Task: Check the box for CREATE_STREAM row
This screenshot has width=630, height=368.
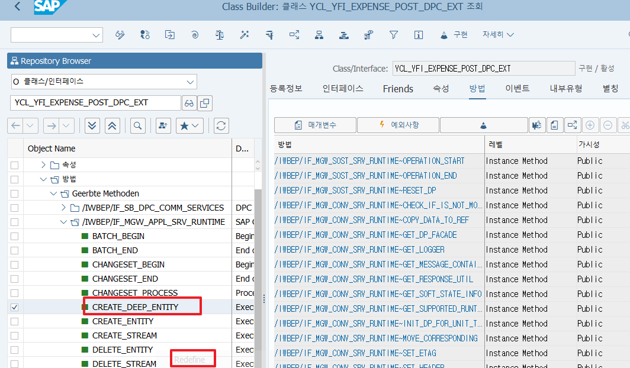Action: pos(14,335)
